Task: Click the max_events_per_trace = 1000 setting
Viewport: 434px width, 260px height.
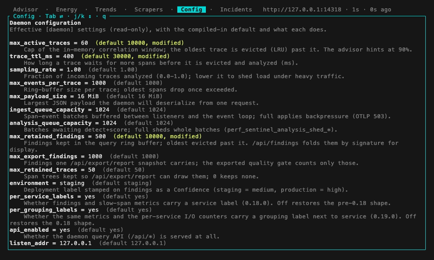Action: click(58, 83)
